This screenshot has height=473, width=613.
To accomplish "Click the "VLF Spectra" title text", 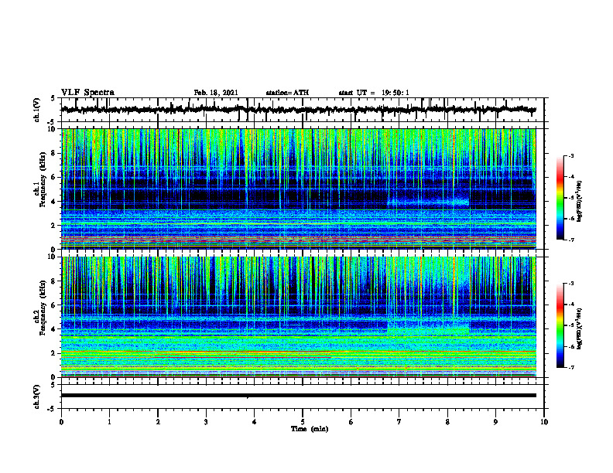I will pos(87,93).
